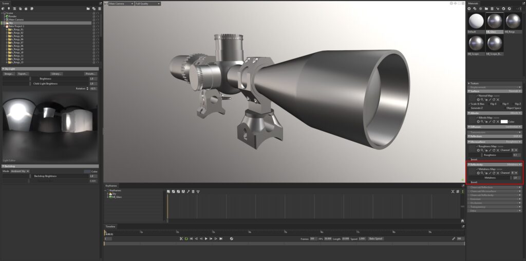Open the Full Quality render dropdown
This screenshot has width=526, height=261.
click(147, 4)
